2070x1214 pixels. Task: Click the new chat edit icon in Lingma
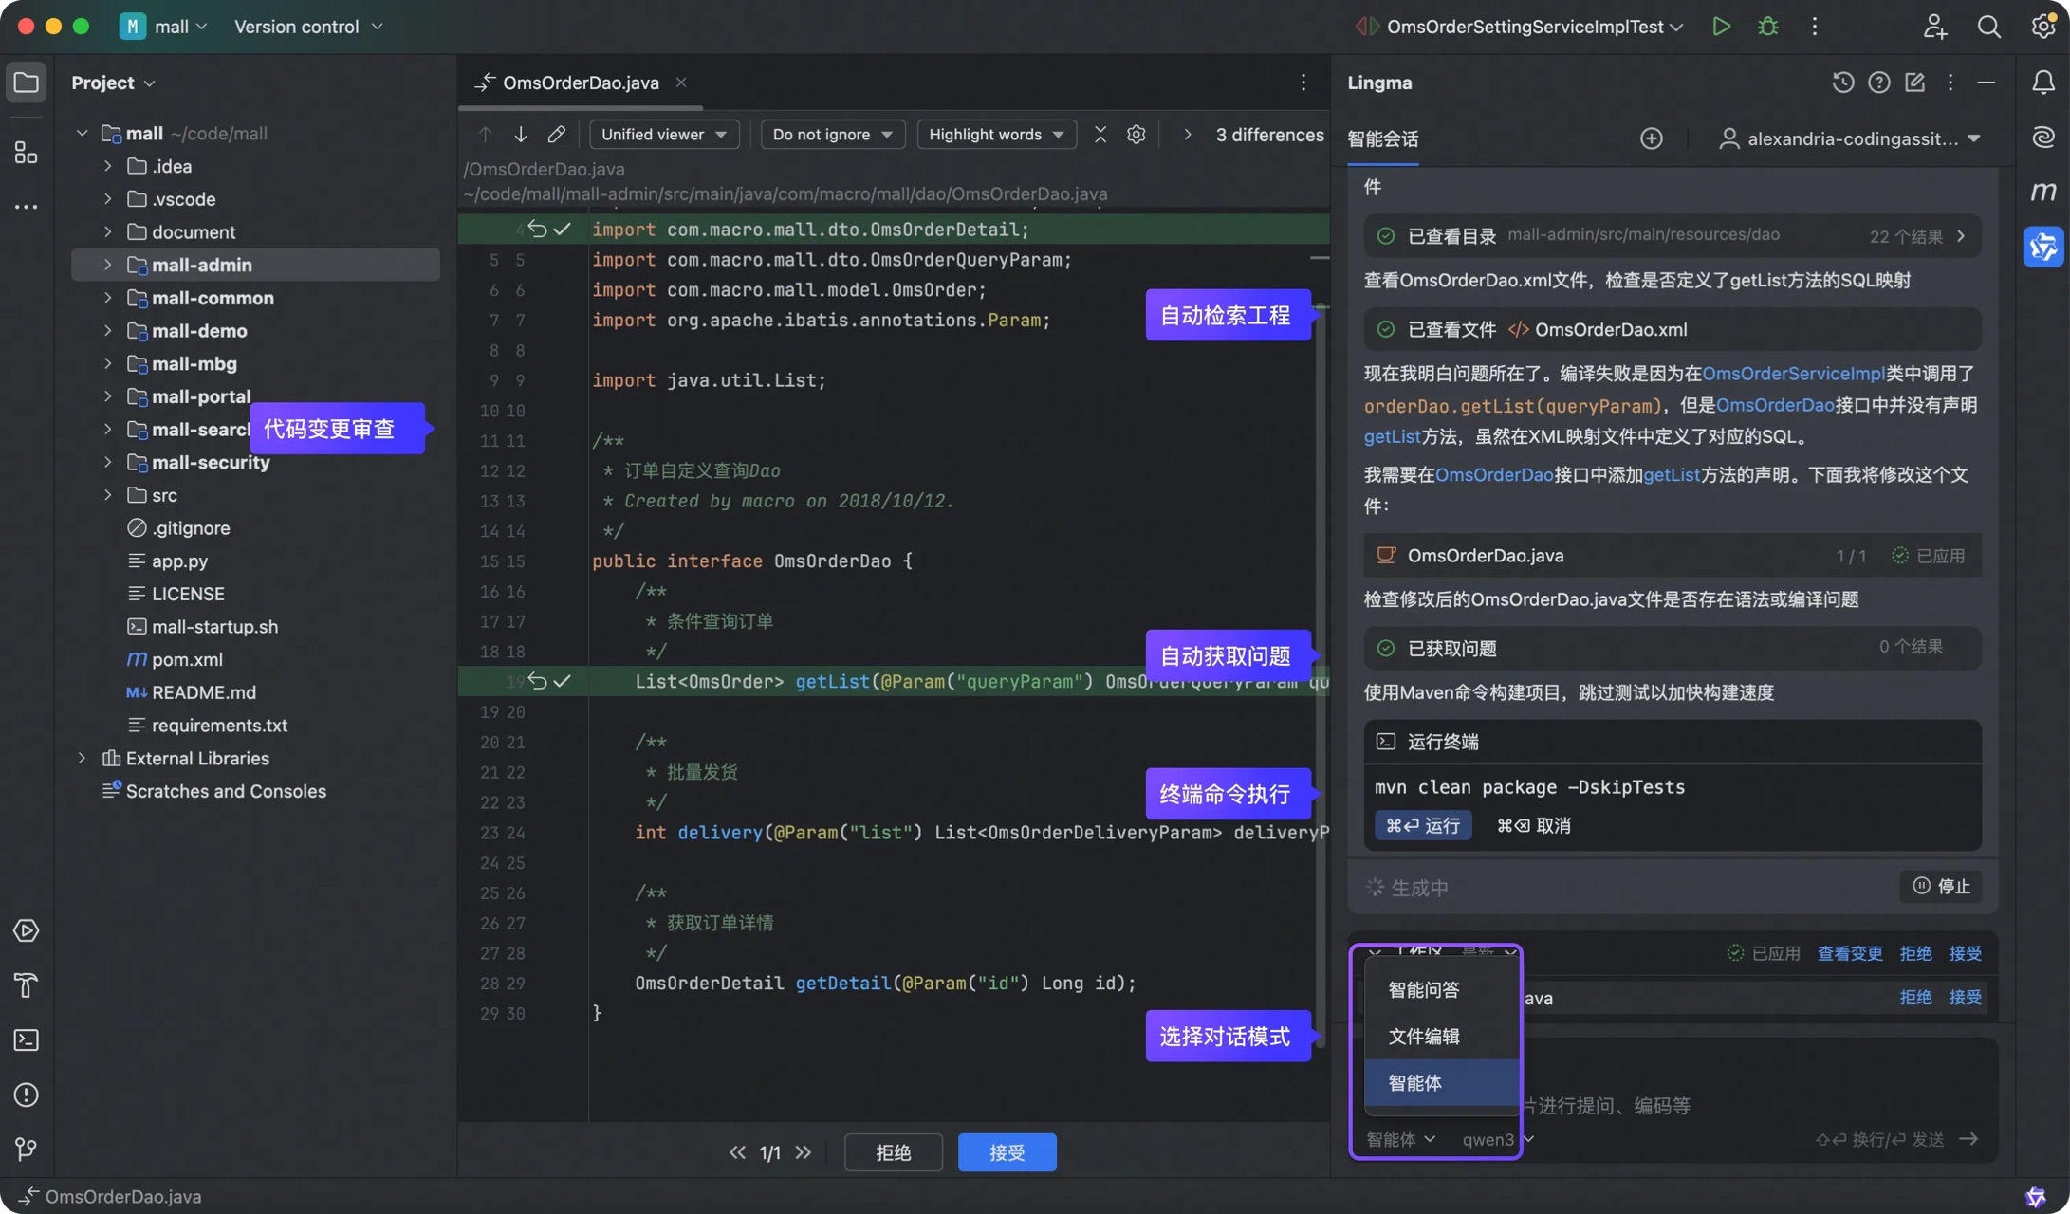[1914, 83]
